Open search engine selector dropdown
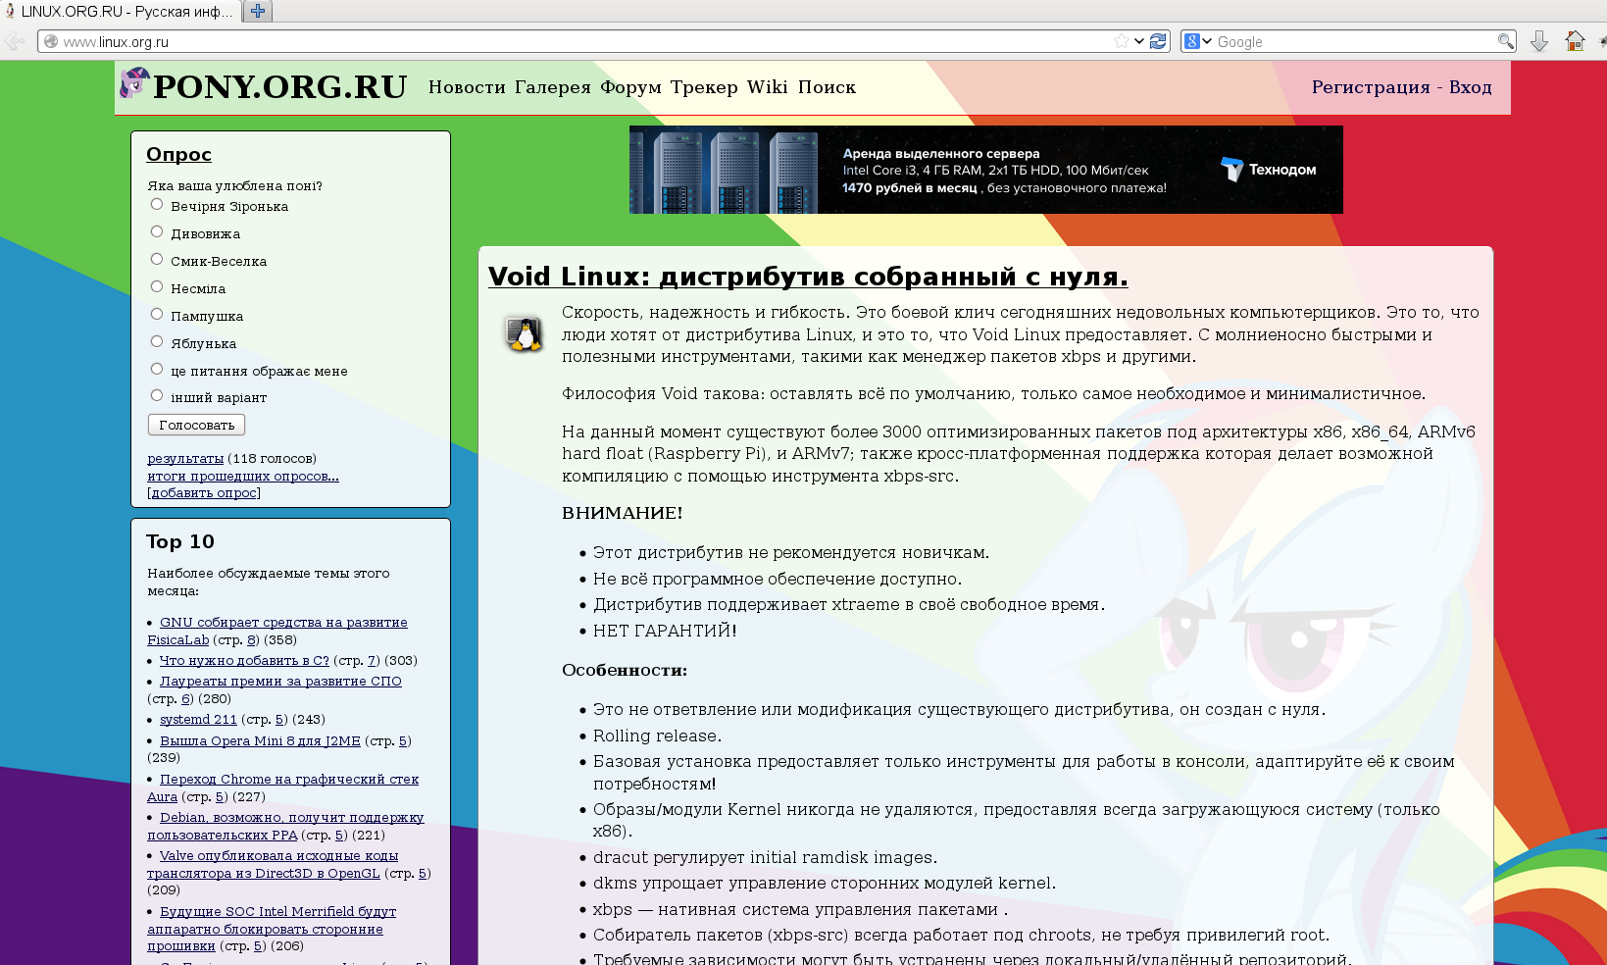 click(x=1198, y=41)
